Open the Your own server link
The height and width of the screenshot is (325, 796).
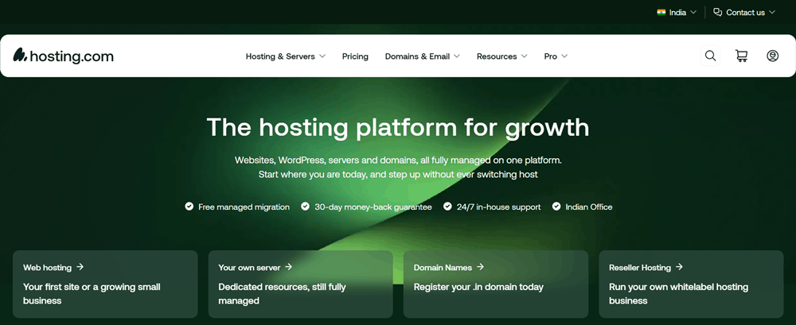249,267
